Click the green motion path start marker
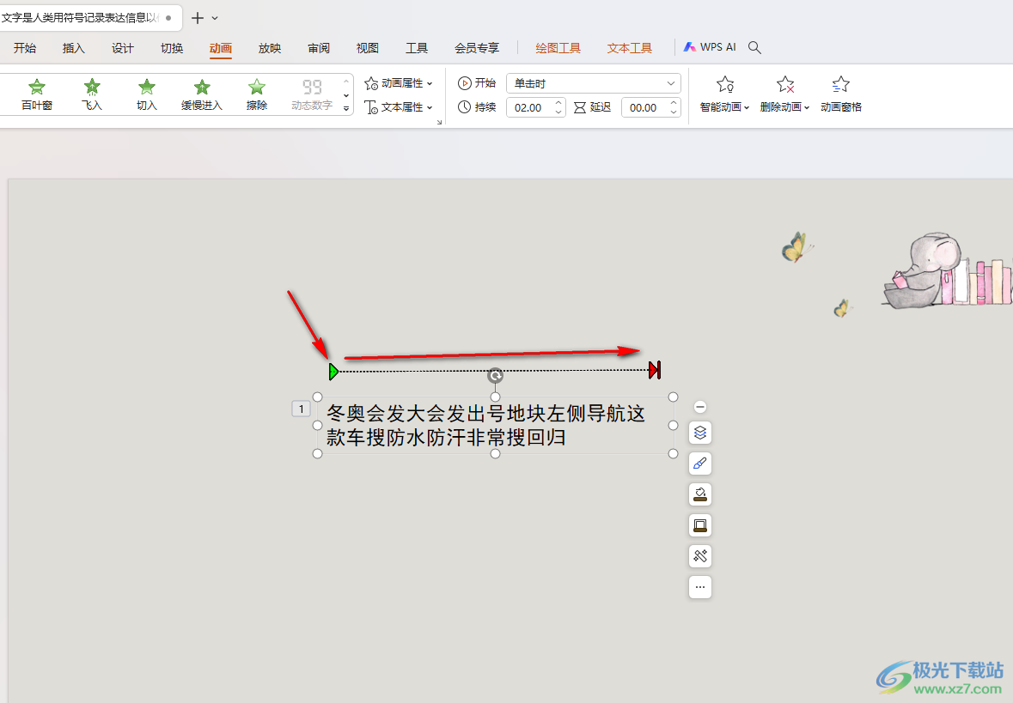1013x703 pixels. click(x=333, y=371)
